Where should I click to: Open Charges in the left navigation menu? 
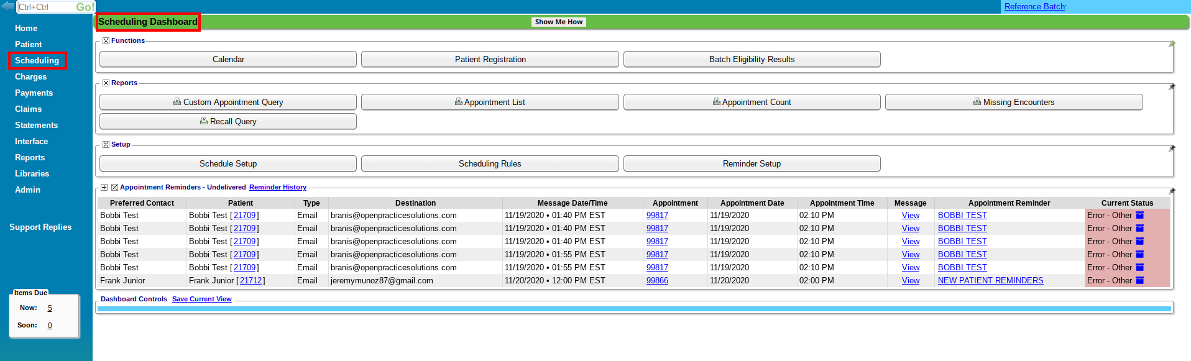pos(30,77)
